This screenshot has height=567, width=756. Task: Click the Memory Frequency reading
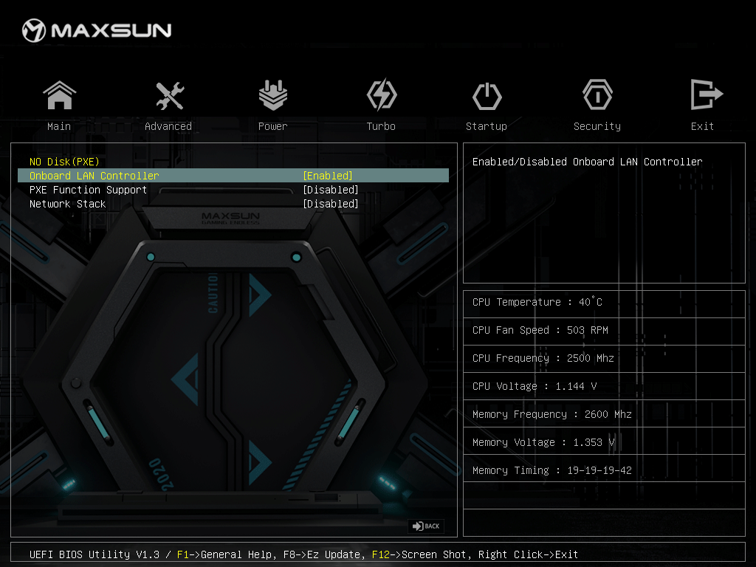[552, 414]
